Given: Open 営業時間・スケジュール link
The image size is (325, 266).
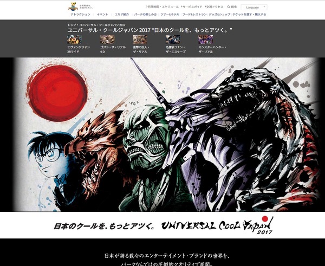Looking at the screenshot, I should (x=162, y=7).
